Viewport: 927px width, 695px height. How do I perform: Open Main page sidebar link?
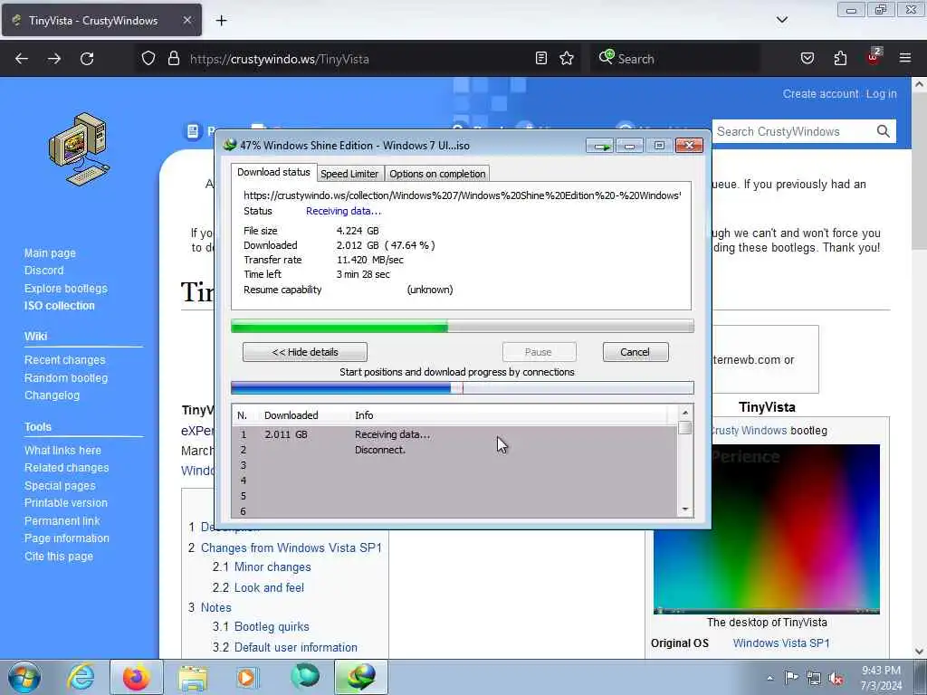click(x=50, y=253)
